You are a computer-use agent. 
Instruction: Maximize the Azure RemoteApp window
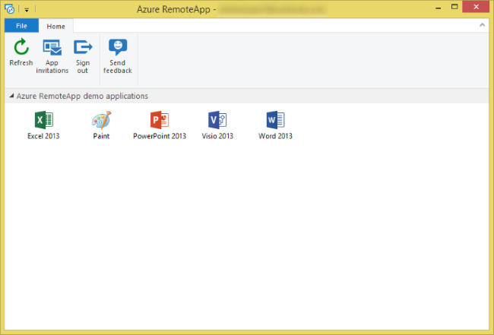(454, 7)
